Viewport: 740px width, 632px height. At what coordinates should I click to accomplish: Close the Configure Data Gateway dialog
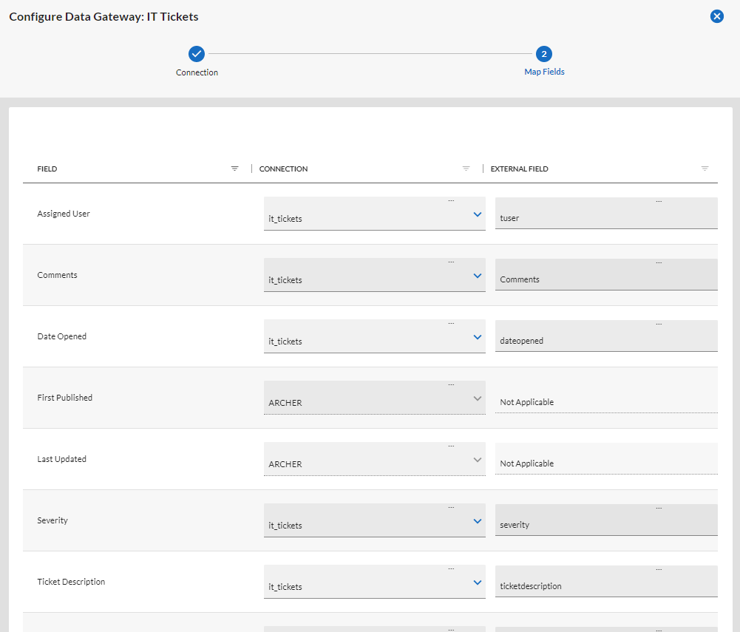[x=716, y=16]
